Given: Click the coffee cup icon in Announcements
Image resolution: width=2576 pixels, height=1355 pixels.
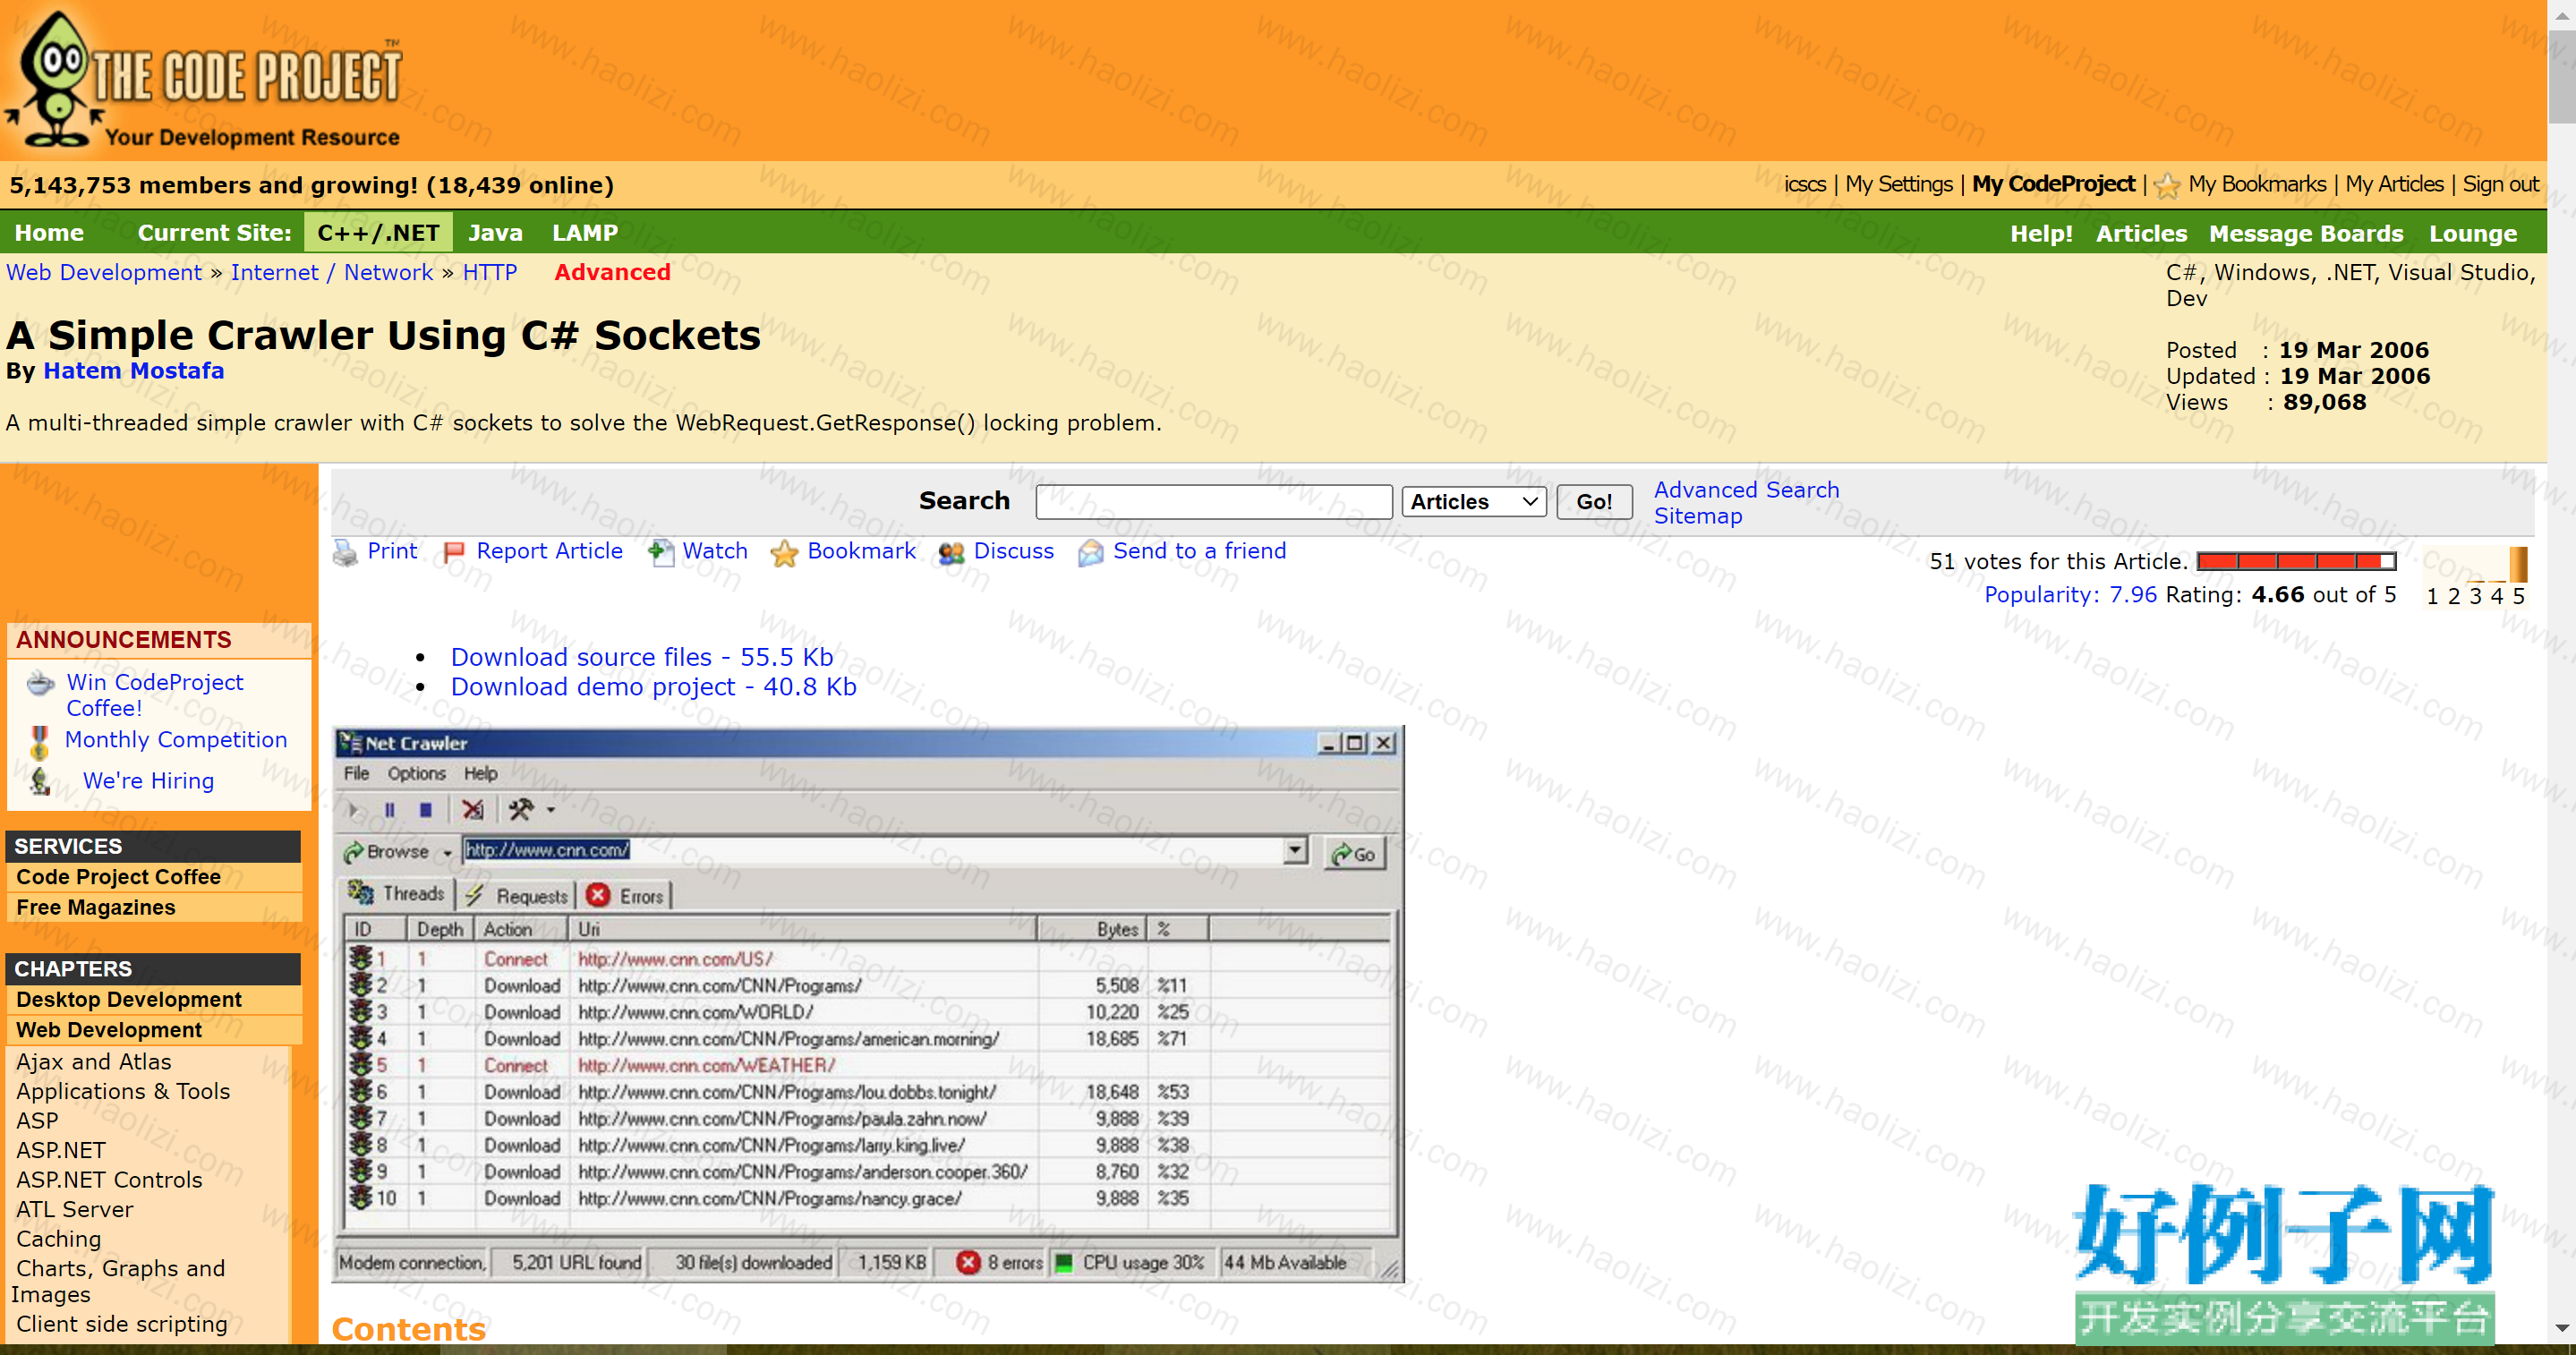Looking at the screenshot, I should click(40, 684).
